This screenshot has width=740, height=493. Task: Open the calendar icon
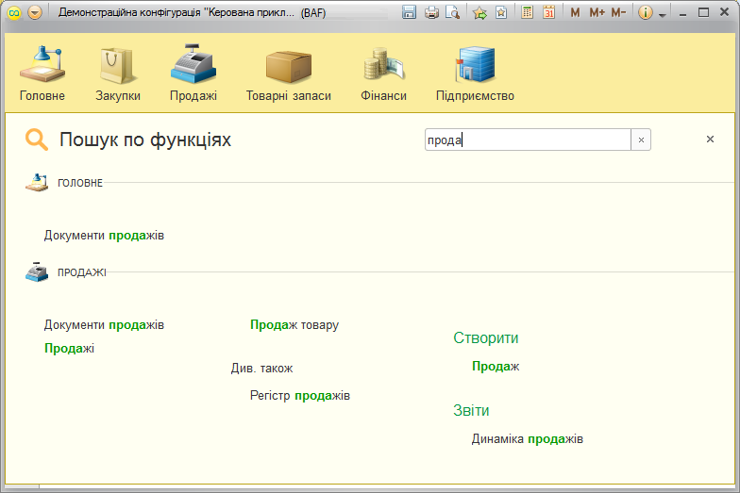pyautogui.click(x=548, y=12)
